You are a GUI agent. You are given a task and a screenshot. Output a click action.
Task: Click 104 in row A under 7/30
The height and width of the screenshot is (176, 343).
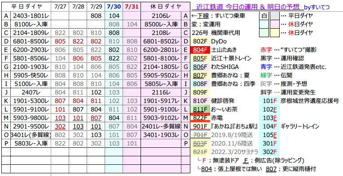(114, 16)
